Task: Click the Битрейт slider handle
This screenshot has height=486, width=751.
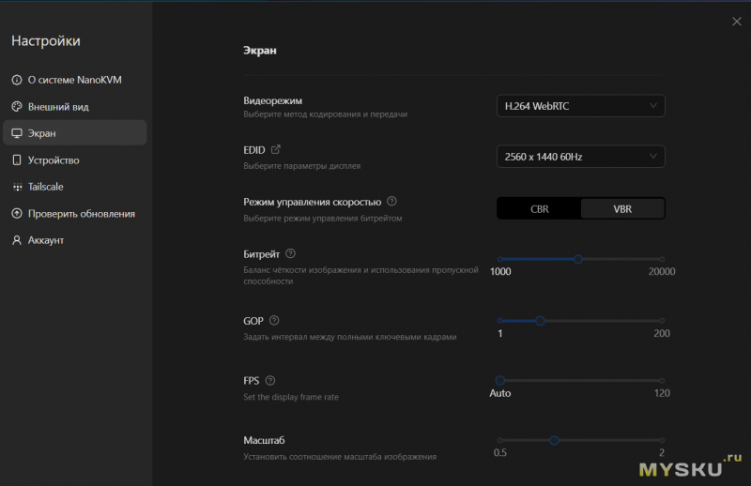Action: click(x=578, y=259)
